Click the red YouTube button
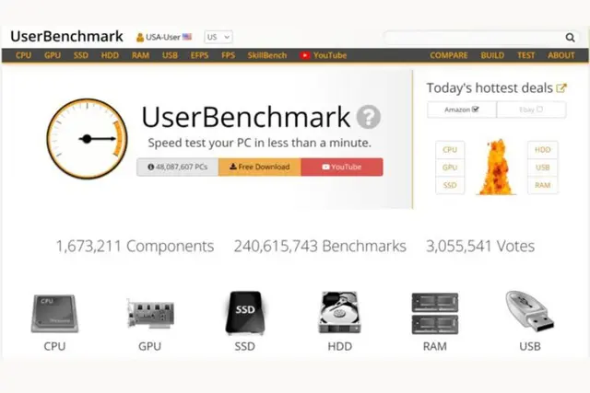 (342, 167)
